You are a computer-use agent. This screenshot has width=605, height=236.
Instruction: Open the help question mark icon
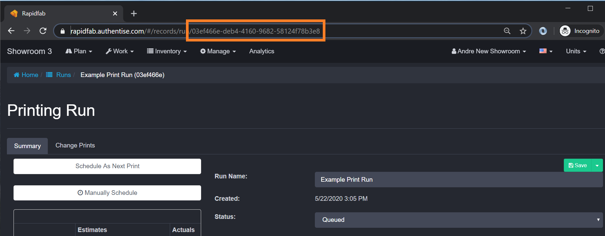pyautogui.click(x=602, y=51)
